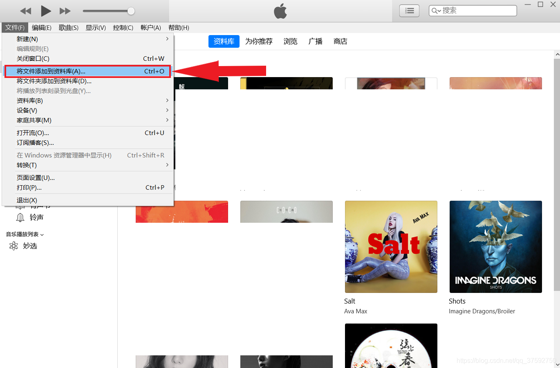Click the Shots album title text
Image resolution: width=560 pixels, height=368 pixels.
(x=457, y=301)
